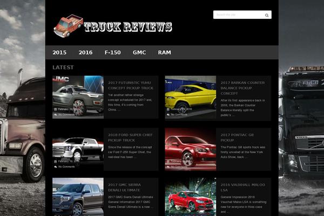Viewport: 324px width, 216px height.
Task: Click No Comments on Ford Super Chief post
Action: [66, 167]
